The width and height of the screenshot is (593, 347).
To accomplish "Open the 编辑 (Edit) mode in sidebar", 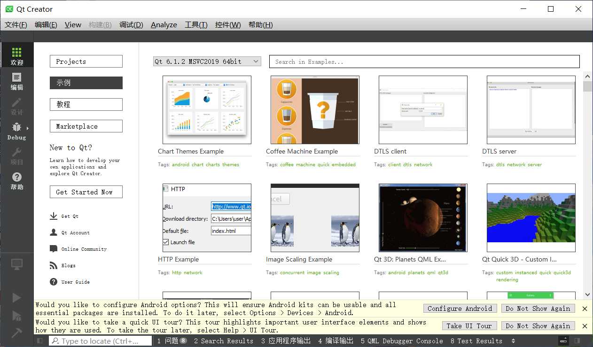I will pyautogui.click(x=16, y=81).
